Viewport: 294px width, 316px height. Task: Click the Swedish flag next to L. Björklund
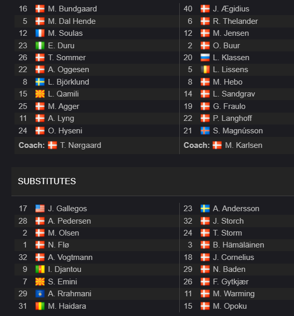[40, 82]
